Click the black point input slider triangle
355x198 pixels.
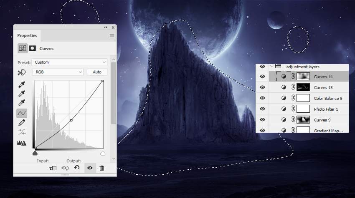(x=35, y=153)
